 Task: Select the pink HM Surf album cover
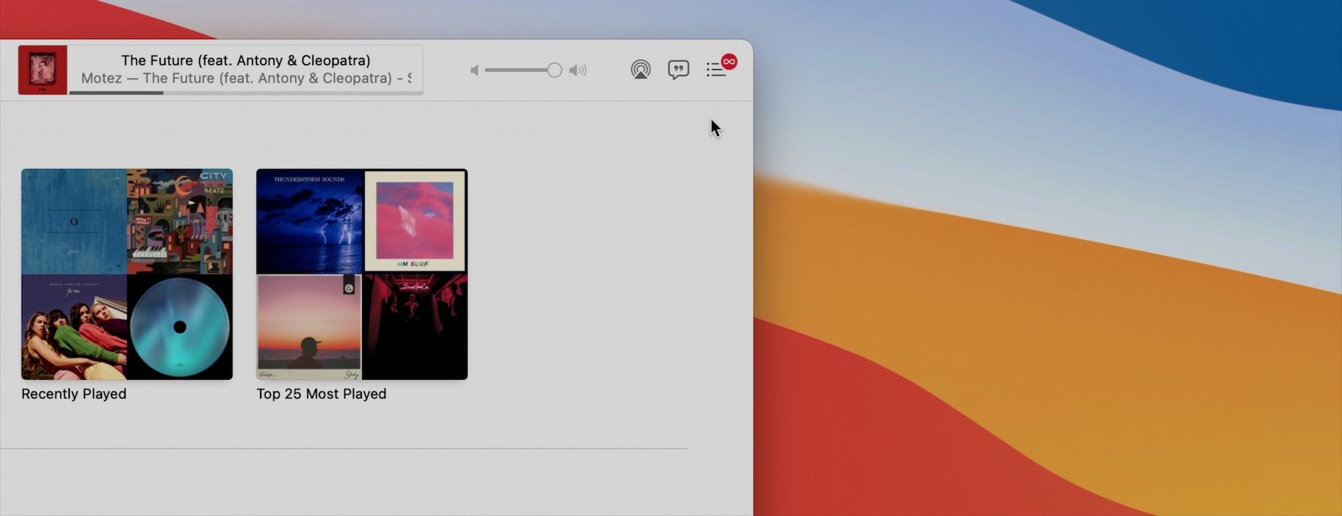click(415, 221)
